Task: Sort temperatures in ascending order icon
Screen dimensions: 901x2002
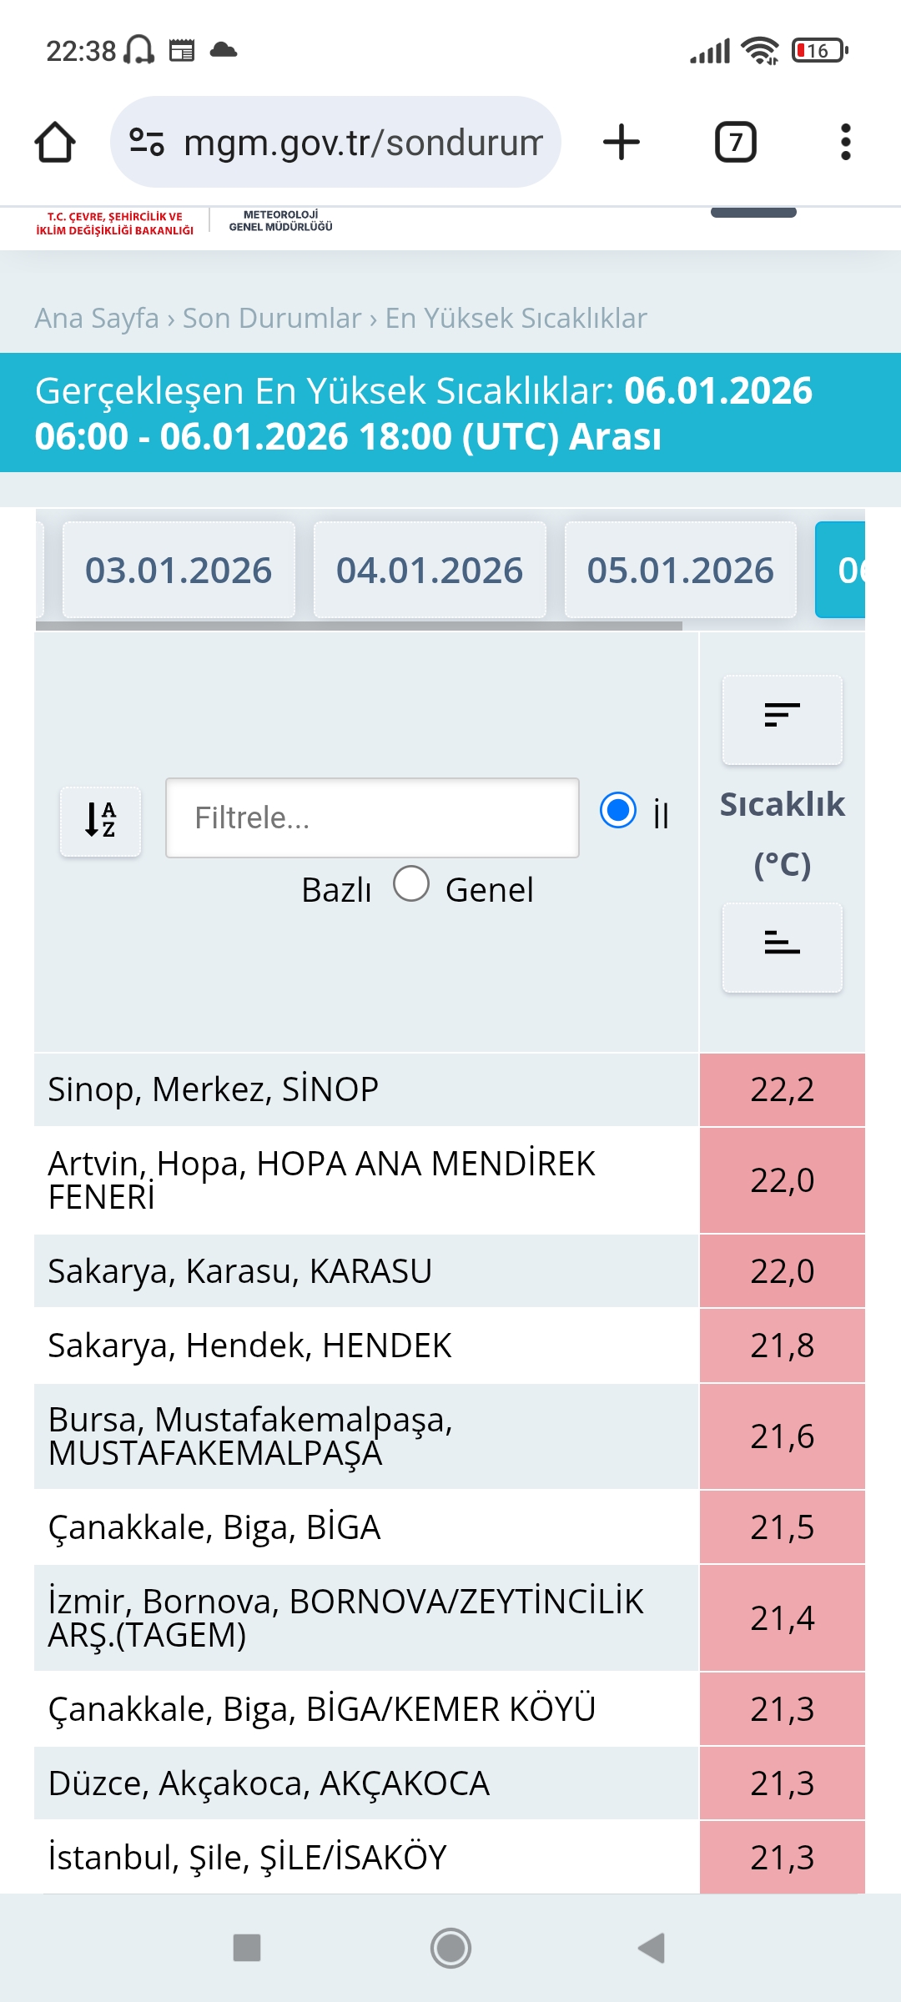Action: tap(783, 947)
